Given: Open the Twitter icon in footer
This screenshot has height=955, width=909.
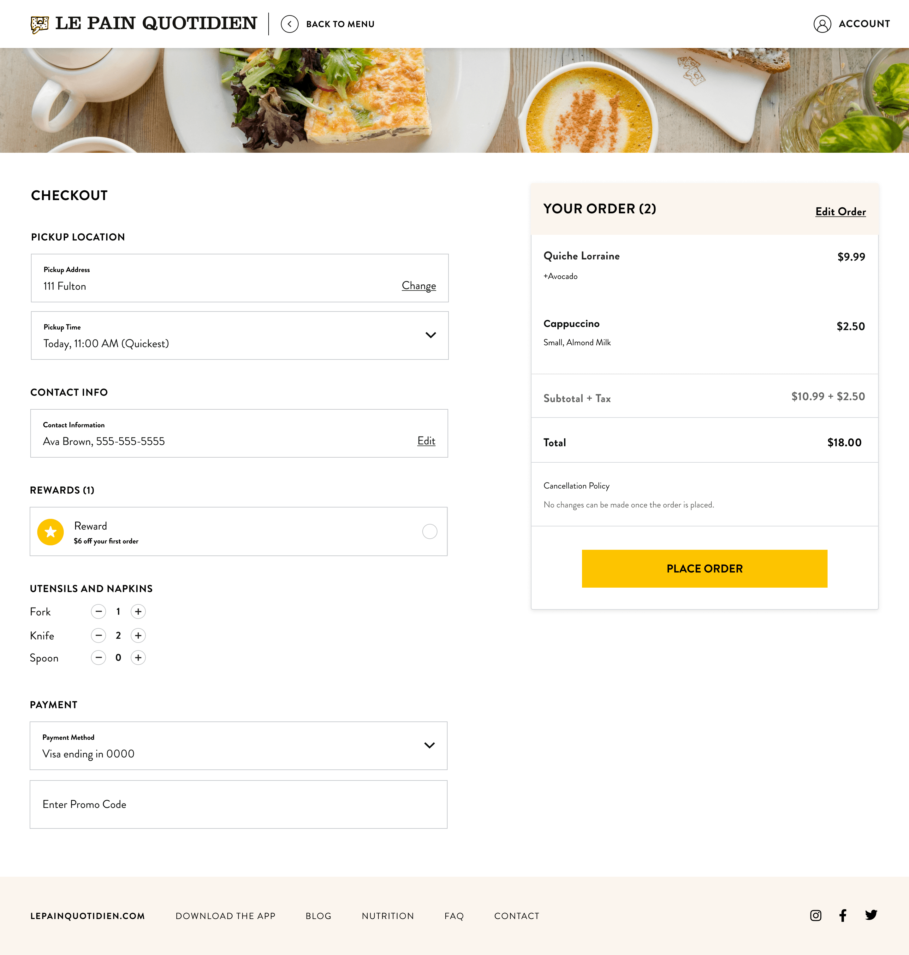Looking at the screenshot, I should coord(871,915).
